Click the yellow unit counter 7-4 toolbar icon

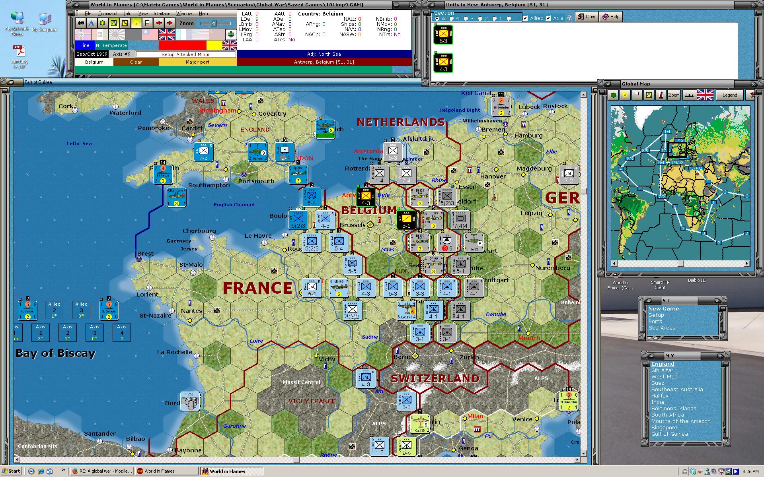point(114,23)
